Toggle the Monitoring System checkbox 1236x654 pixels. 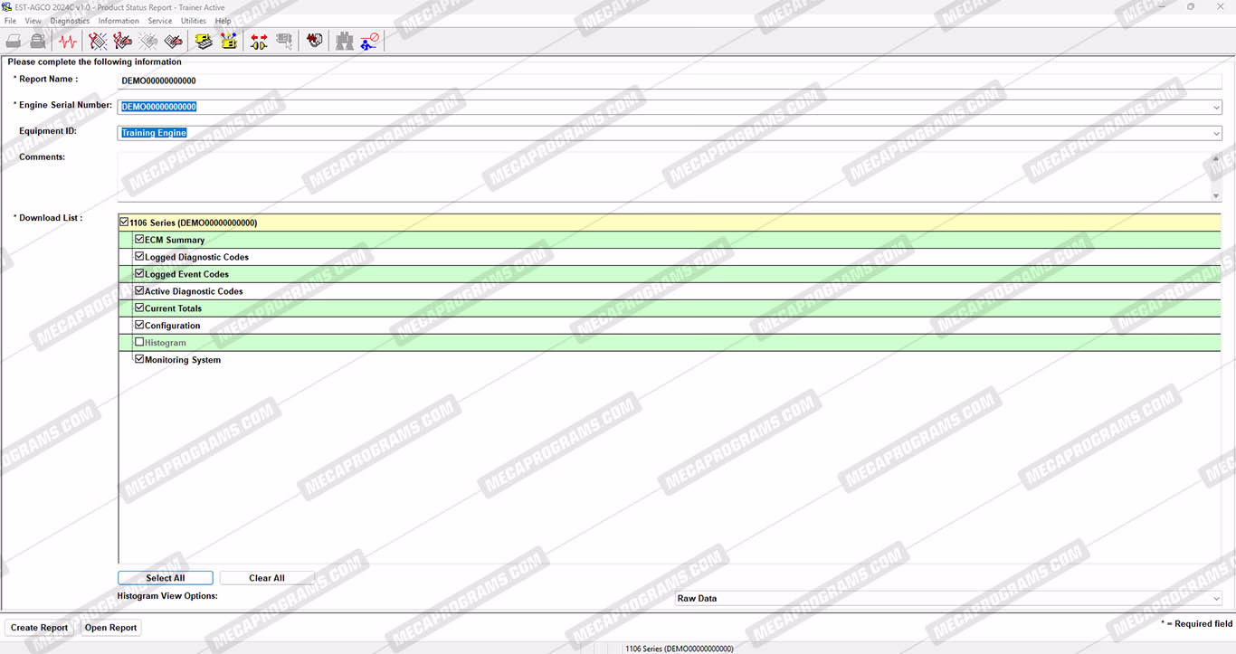coord(139,359)
